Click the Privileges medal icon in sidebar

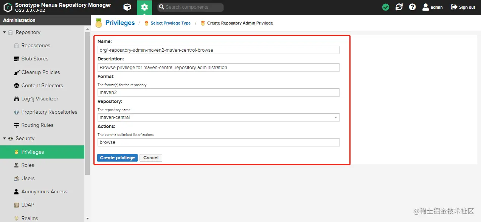tap(16, 152)
